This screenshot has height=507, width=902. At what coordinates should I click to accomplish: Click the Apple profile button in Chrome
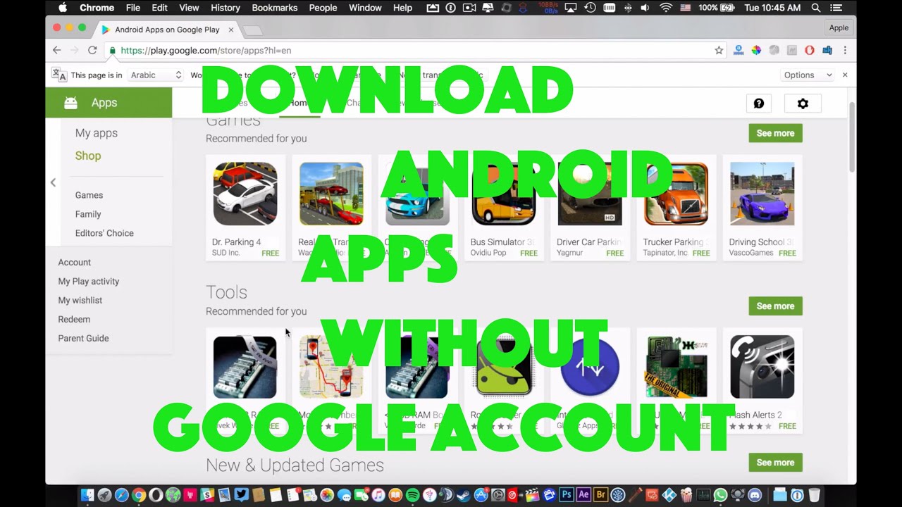click(839, 27)
